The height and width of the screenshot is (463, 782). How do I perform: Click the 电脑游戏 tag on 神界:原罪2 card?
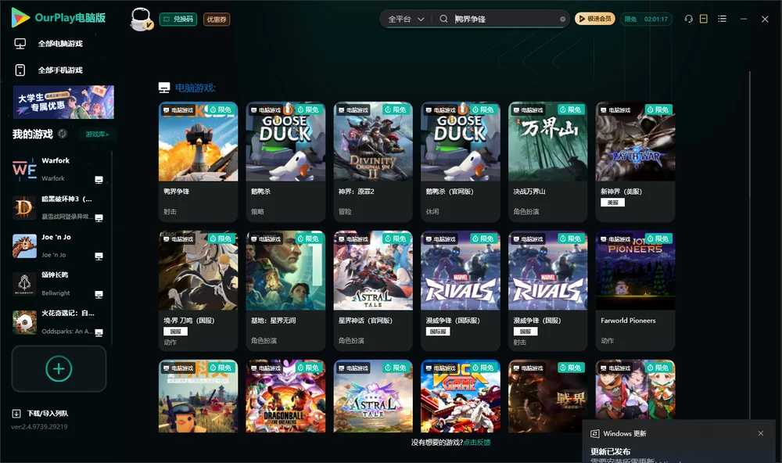(353, 109)
